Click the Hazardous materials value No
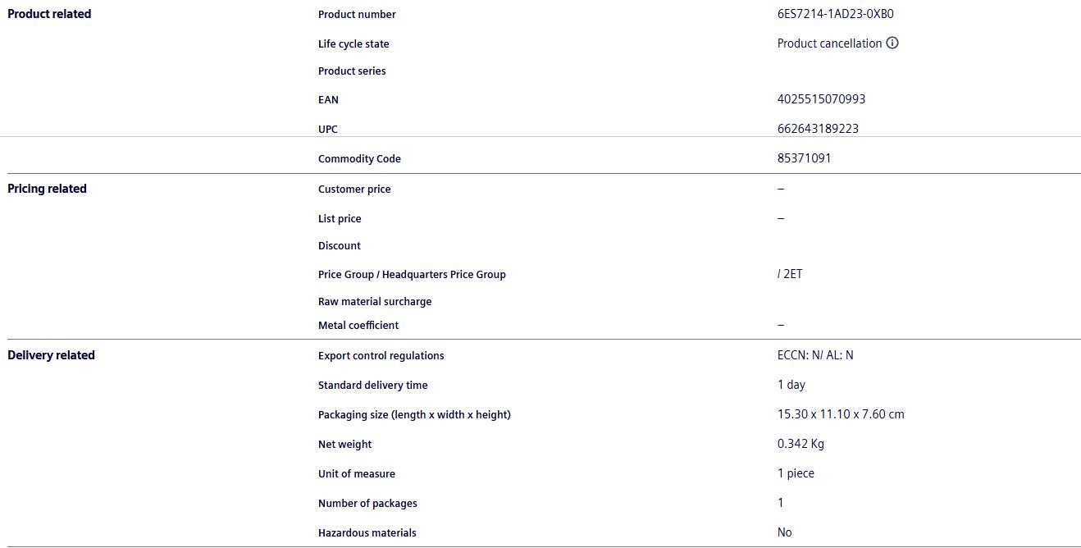The height and width of the screenshot is (548, 1081). pos(785,532)
